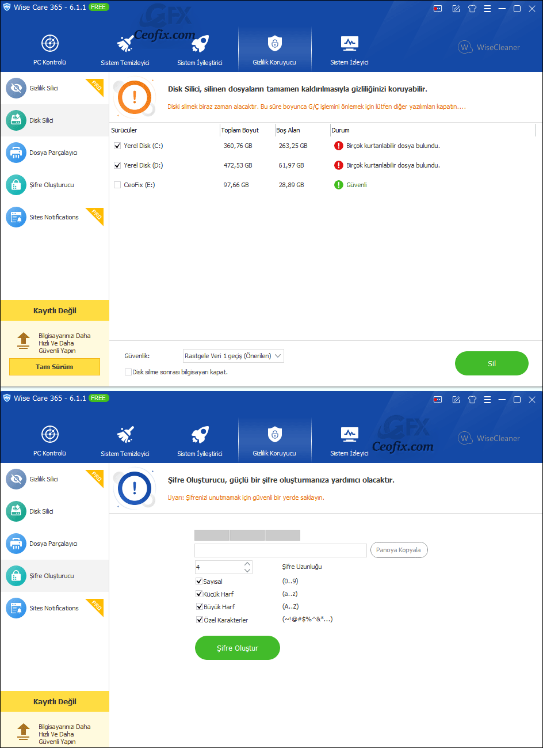This screenshot has width=543, height=748.
Task: Switch to Sistem İyileştirici tab in the disk eraser window
Action: click(x=200, y=50)
